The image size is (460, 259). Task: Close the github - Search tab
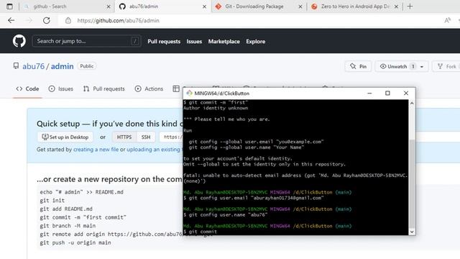(109, 6)
